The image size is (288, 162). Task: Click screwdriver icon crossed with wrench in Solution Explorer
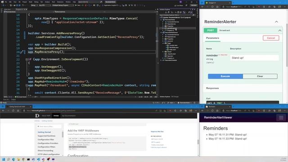184,12
